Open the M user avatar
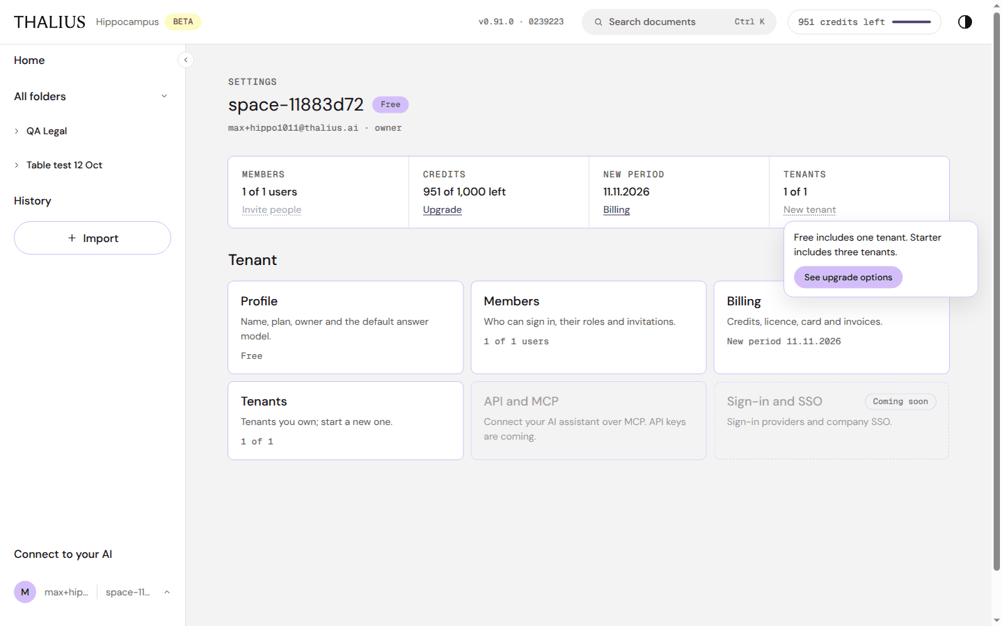1002x626 pixels. (25, 592)
